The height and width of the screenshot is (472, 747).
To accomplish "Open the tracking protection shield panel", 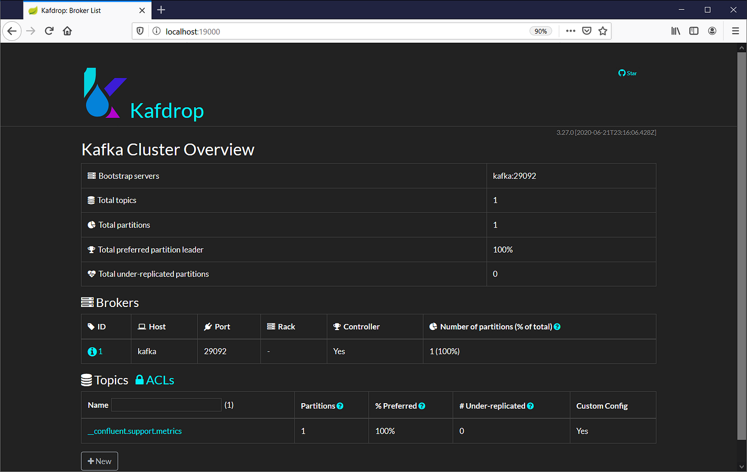I will click(x=140, y=31).
